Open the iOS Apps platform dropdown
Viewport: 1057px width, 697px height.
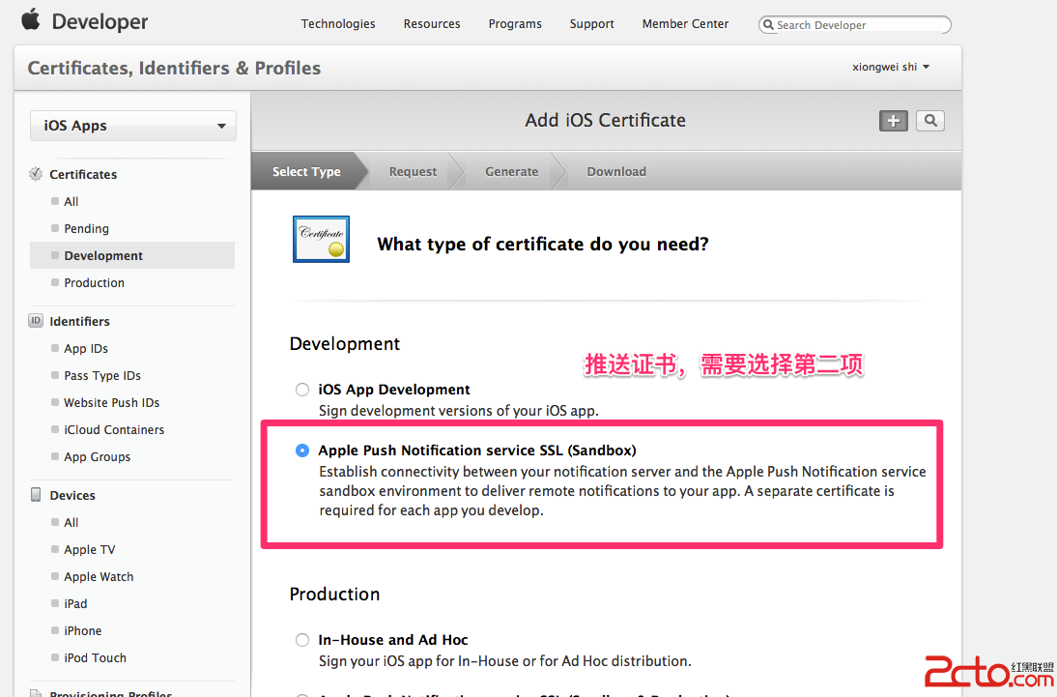click(133, 126)
